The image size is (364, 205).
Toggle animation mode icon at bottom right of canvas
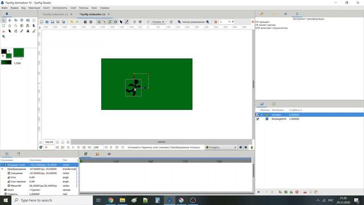[251, 147]
